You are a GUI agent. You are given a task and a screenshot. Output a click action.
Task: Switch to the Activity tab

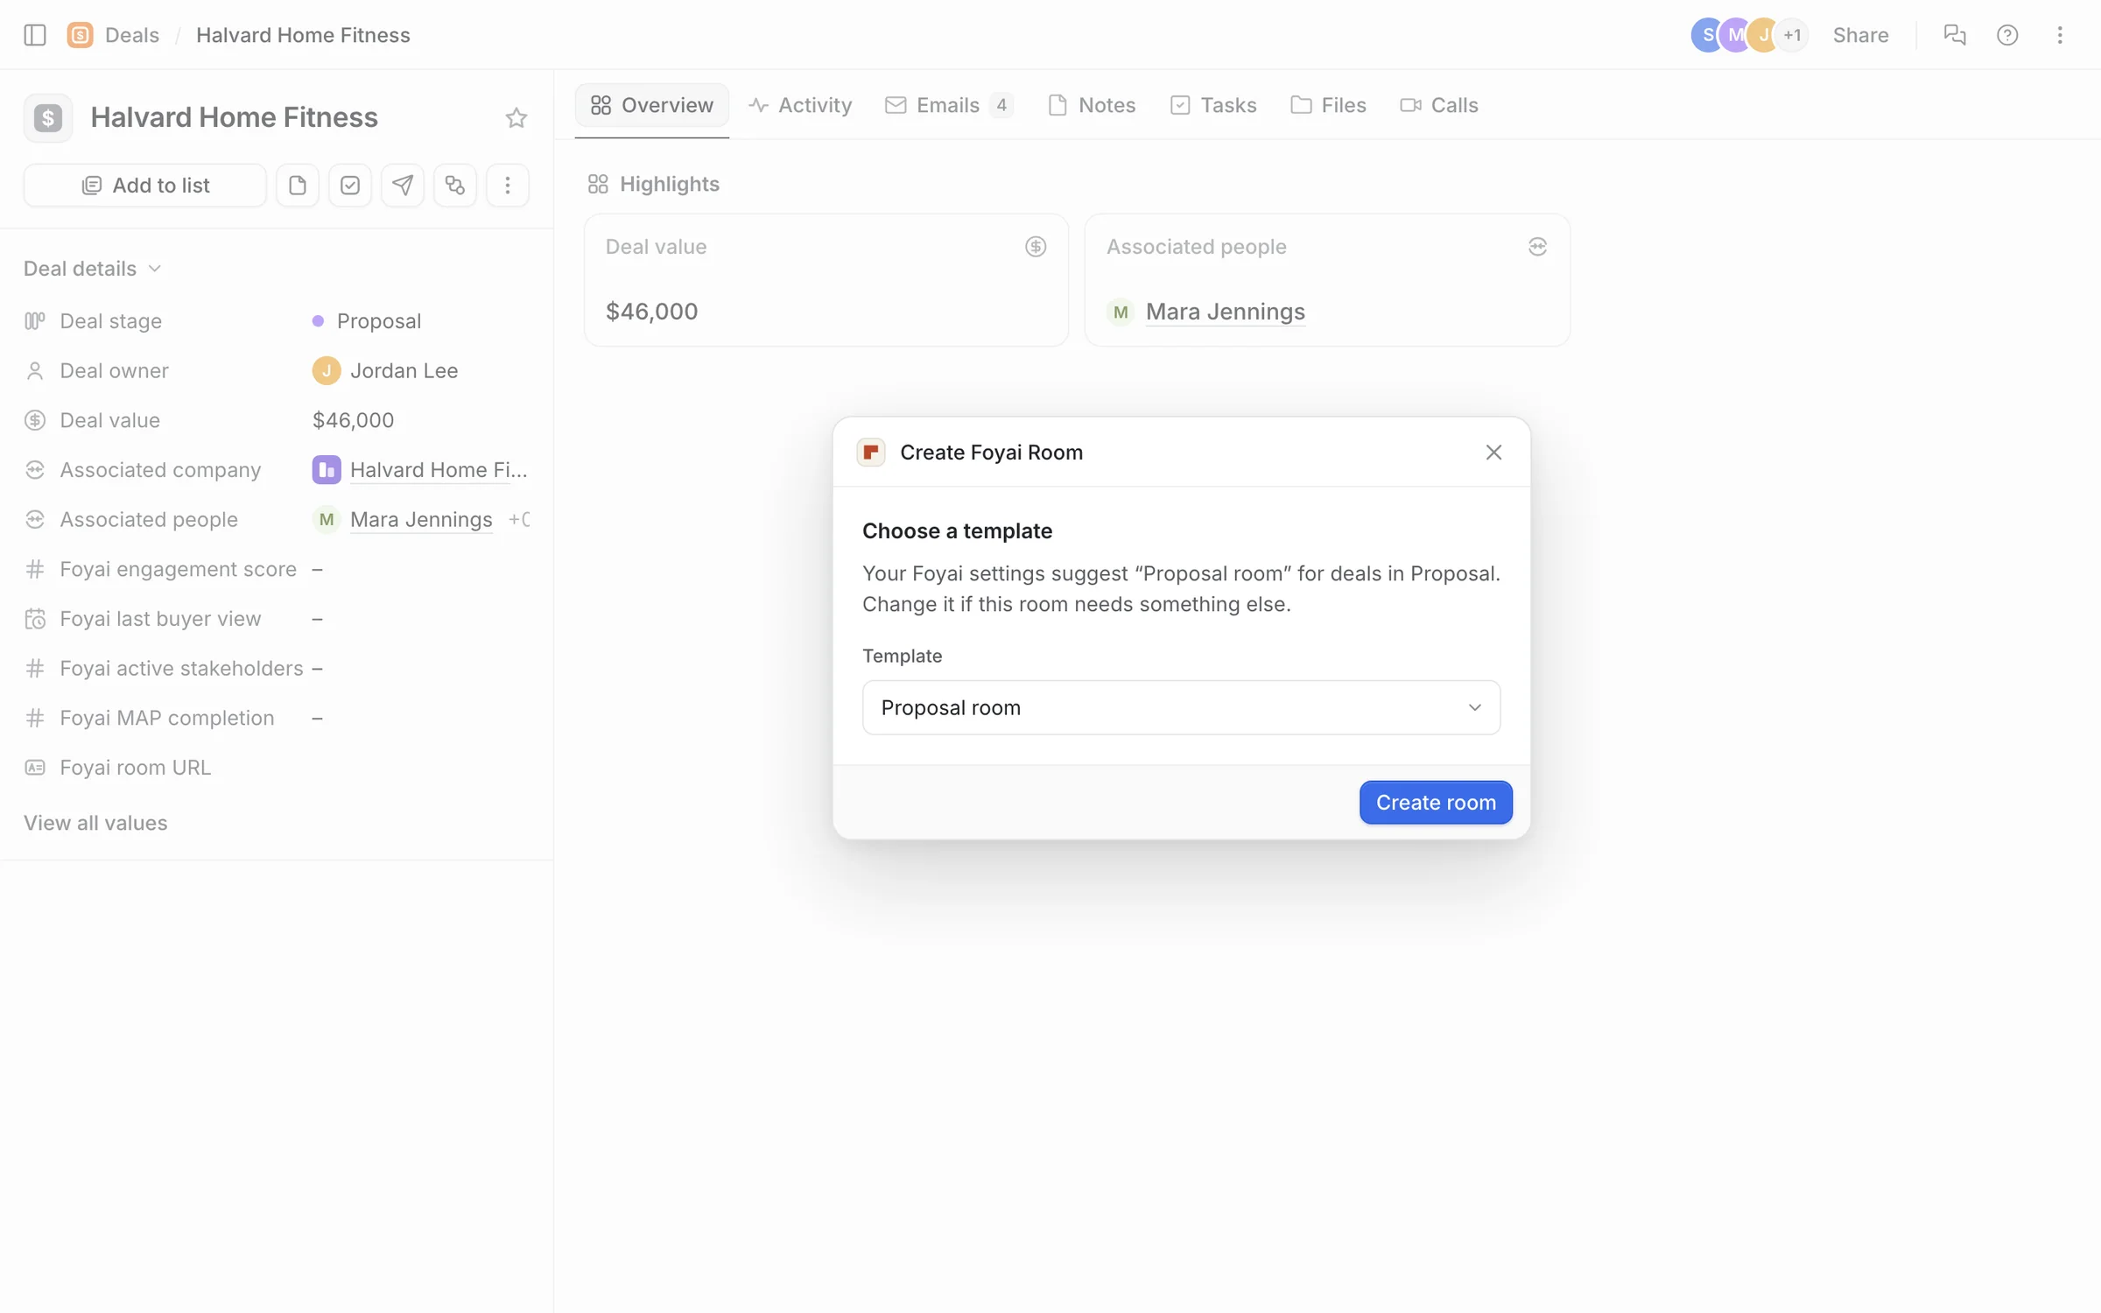[800, 105]
